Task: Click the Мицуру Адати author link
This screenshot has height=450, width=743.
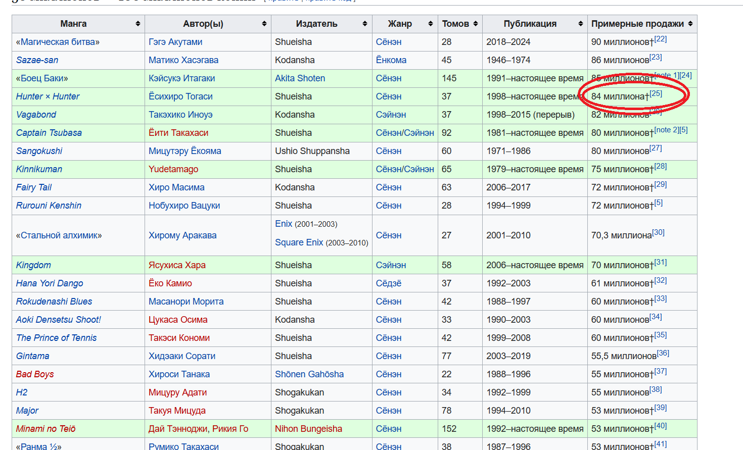Action: tap(177, 392)
